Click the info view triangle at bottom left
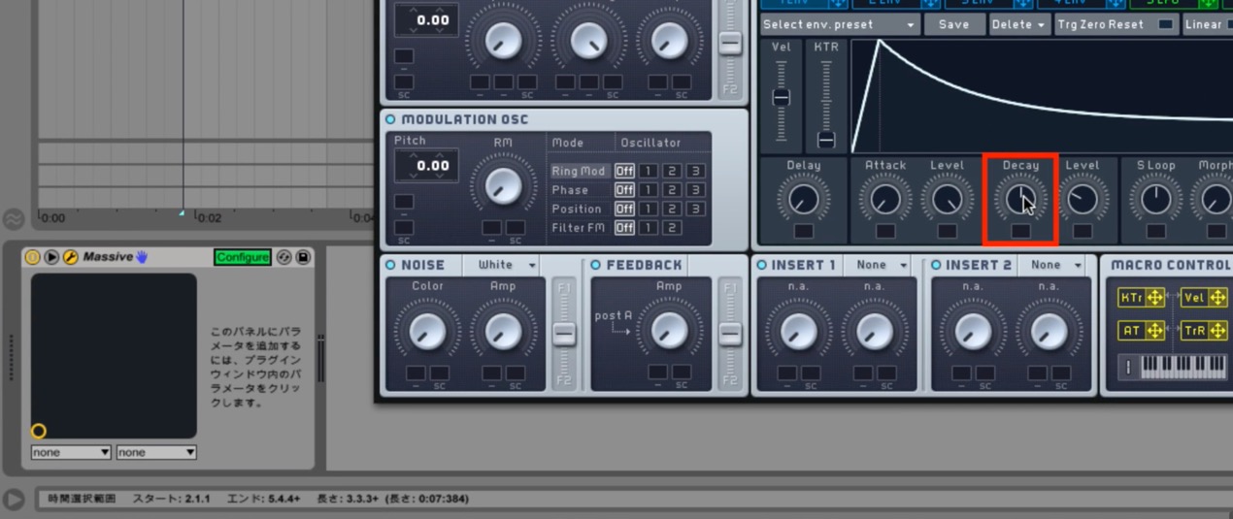This screenshot has width=1233, height=519. click(13, 499)
